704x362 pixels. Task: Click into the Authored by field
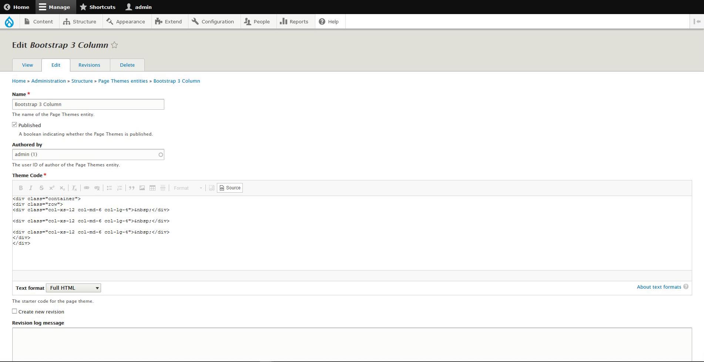[x=88, y=155]
